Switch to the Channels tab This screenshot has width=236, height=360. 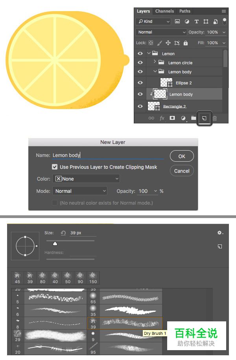[164, 11]
